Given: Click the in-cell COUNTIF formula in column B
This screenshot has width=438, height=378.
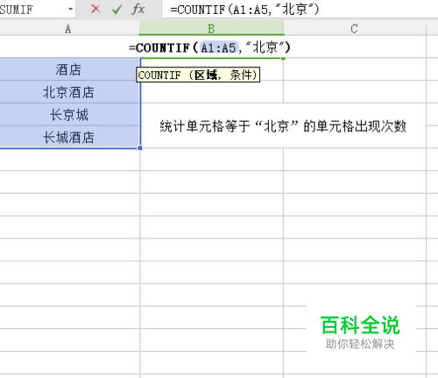Looking at the screenshot, I should [209, 47].
